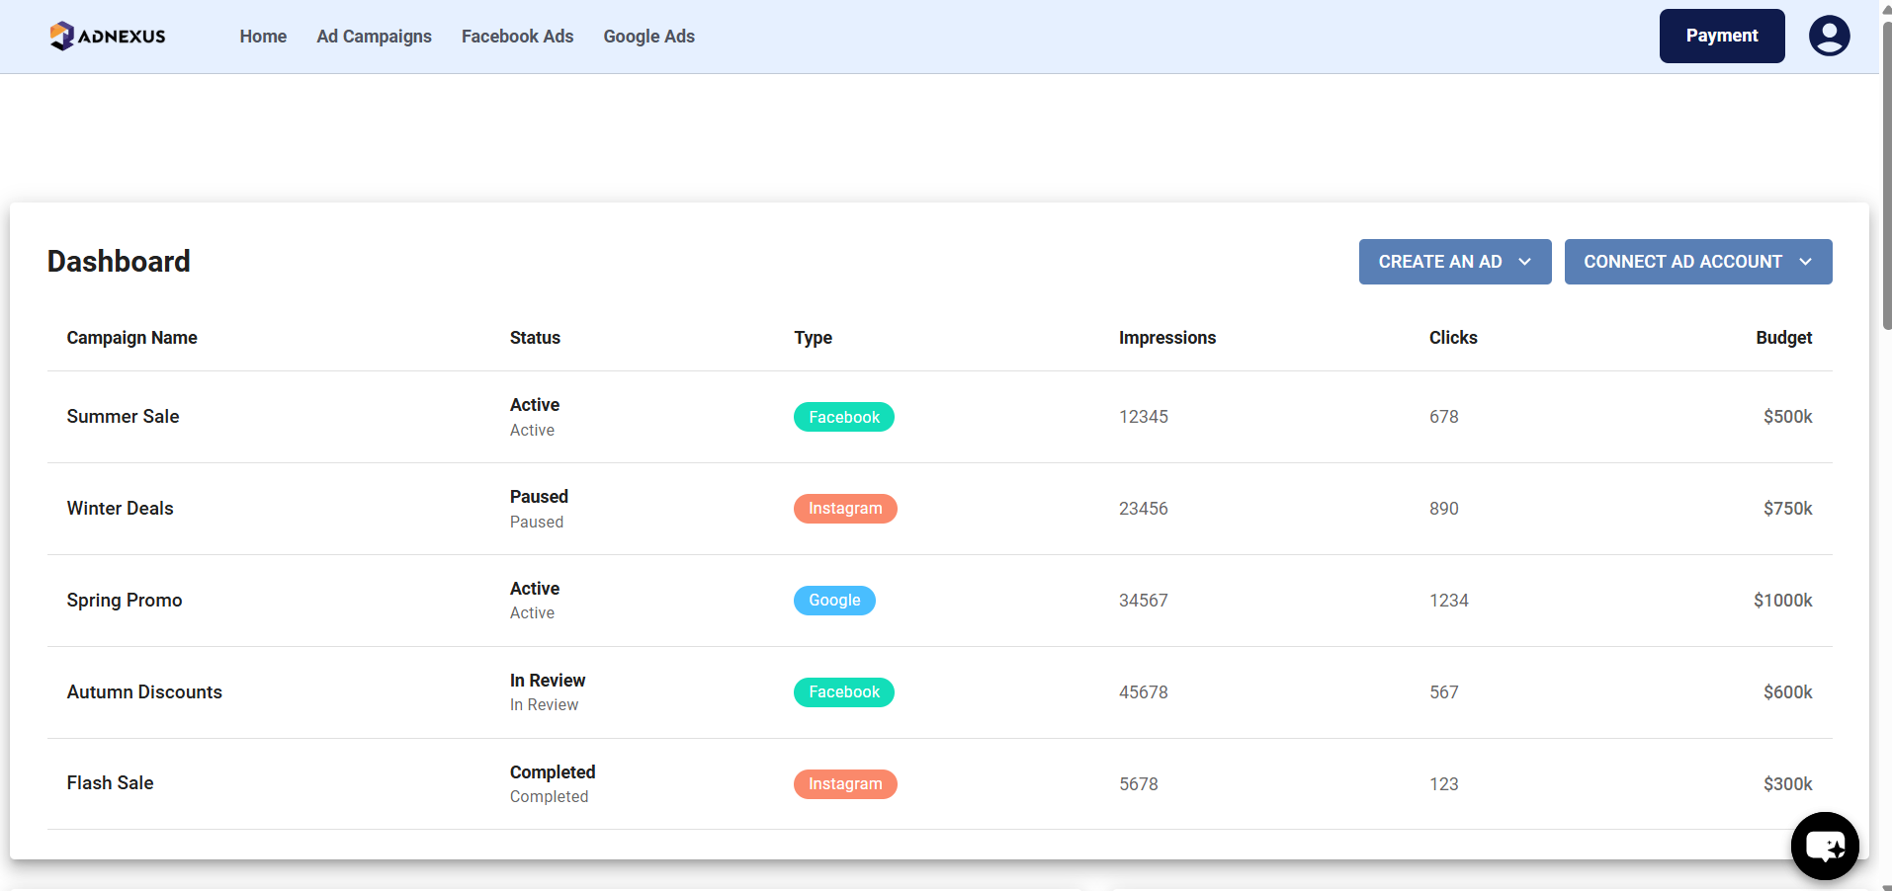1892x891 pixels.
Task: Select the Spring Promo campaign name
Action: tap(124, 601)
